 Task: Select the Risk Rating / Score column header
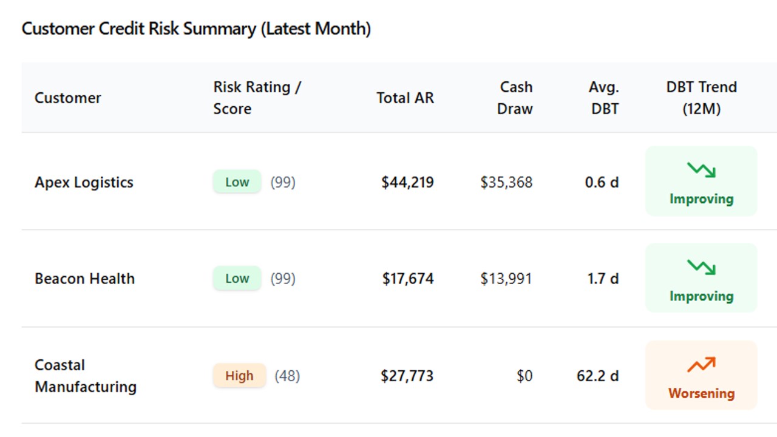(x=257, y=98)
